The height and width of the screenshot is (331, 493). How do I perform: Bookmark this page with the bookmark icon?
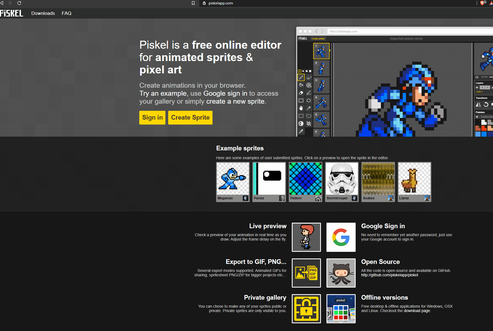[193, 3]
